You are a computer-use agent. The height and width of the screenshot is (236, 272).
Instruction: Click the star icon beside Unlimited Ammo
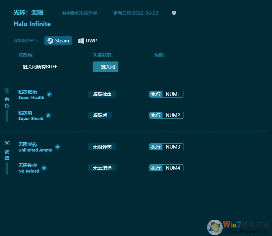pos(58,147)
